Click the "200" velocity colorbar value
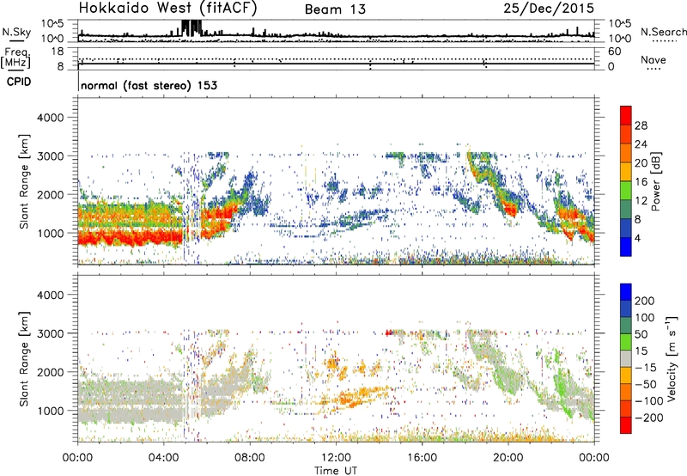 click(645, 301)
